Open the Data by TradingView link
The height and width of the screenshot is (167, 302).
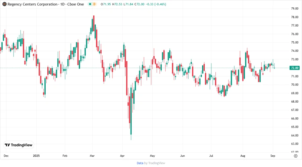pos(151,163)
